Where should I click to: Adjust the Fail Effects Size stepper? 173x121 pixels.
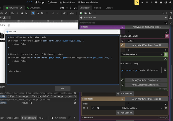165,103
